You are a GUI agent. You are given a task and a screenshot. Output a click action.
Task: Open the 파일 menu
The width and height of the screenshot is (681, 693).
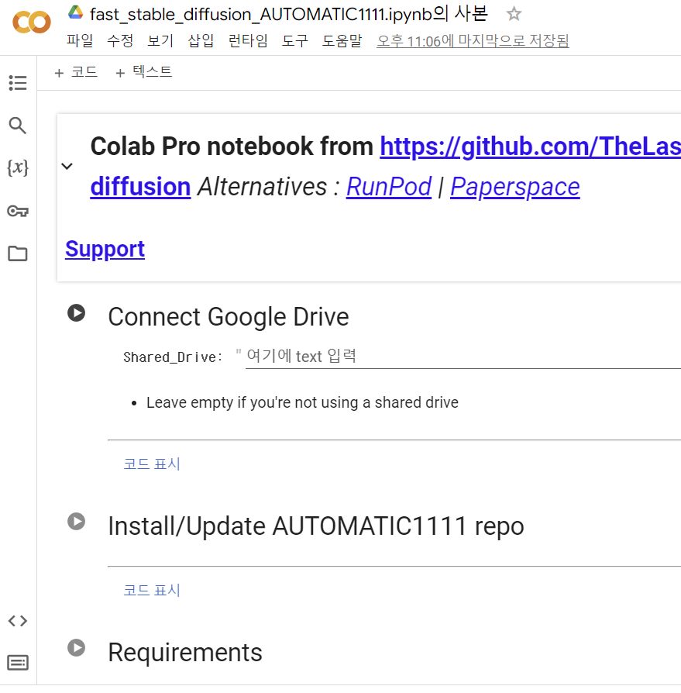point(80,40)
